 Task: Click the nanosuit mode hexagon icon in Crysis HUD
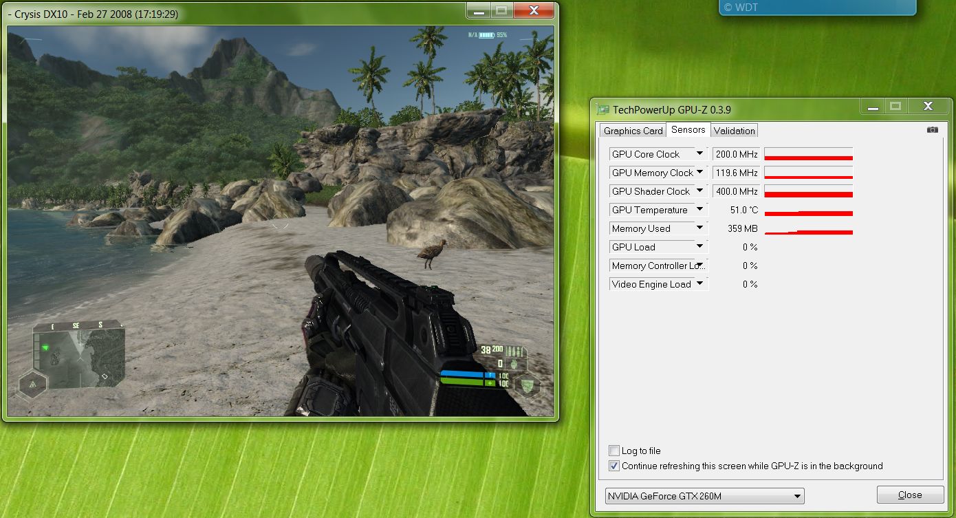[526, 385]
